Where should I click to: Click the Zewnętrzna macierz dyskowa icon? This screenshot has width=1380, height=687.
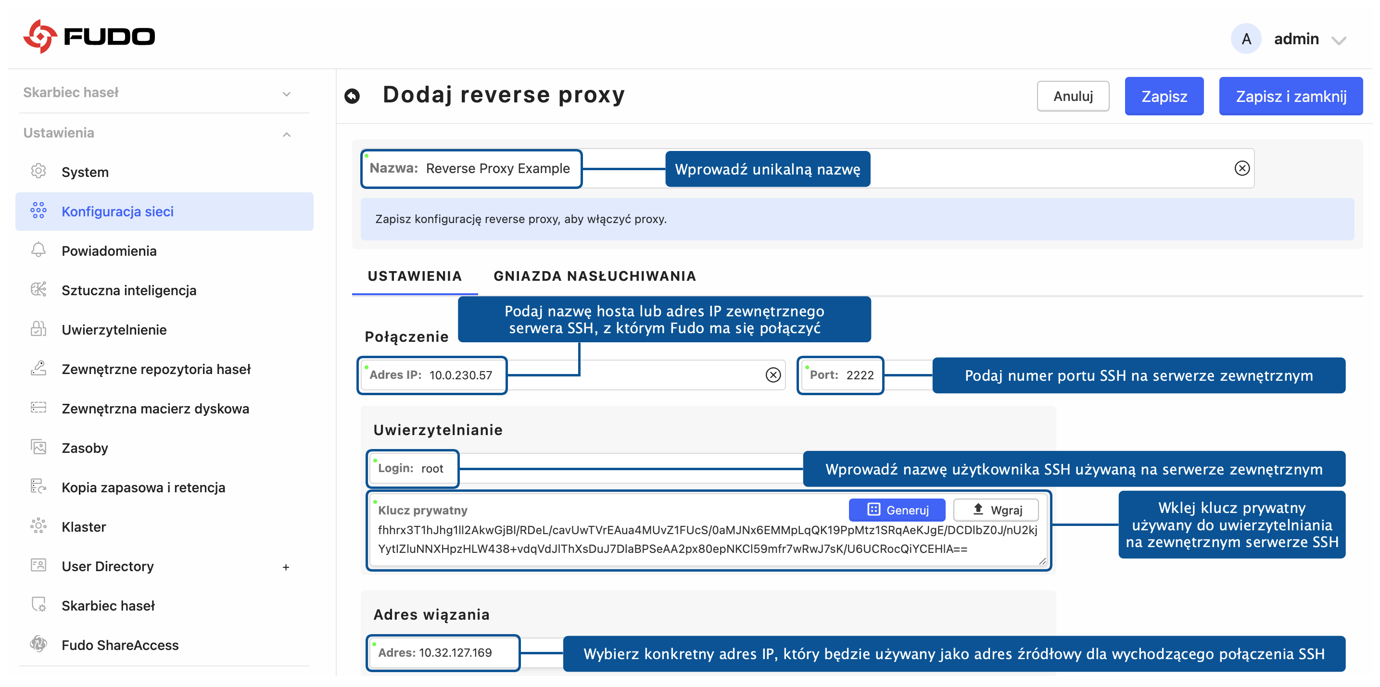(x=38, y=408)
